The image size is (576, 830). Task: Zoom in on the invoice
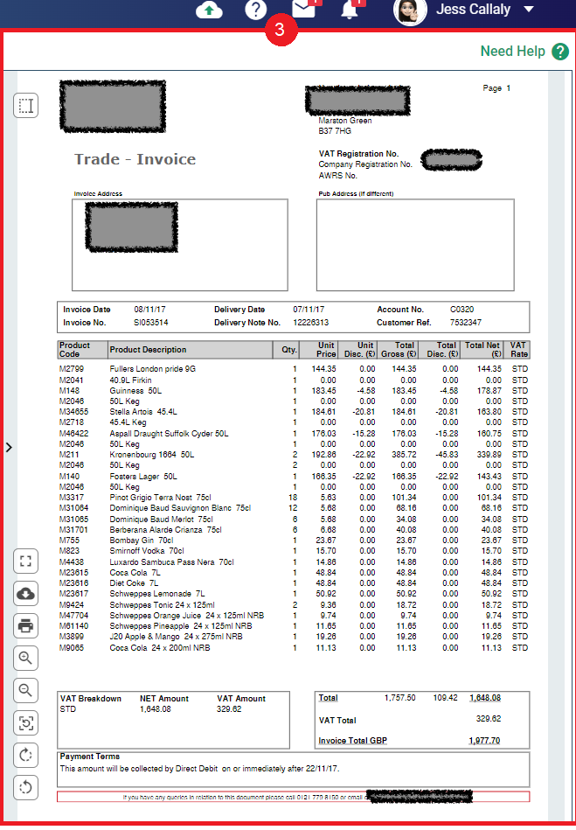[26, 659]
